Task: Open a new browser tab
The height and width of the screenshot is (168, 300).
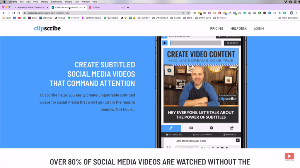Action: (x=128, y=7)
